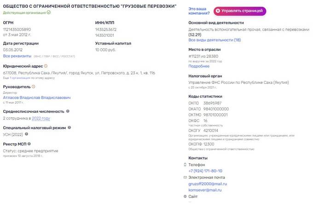Click clock icon beside Юридический адрес

pyautogui.click(x=46, y=66)
